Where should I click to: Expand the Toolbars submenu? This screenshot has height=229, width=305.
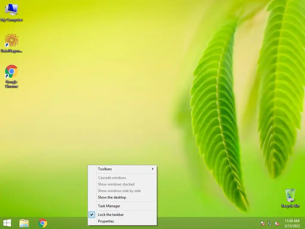pos(122,169)
